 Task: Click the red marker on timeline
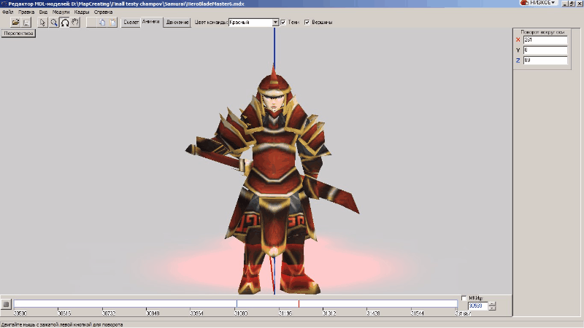[299, 304]
